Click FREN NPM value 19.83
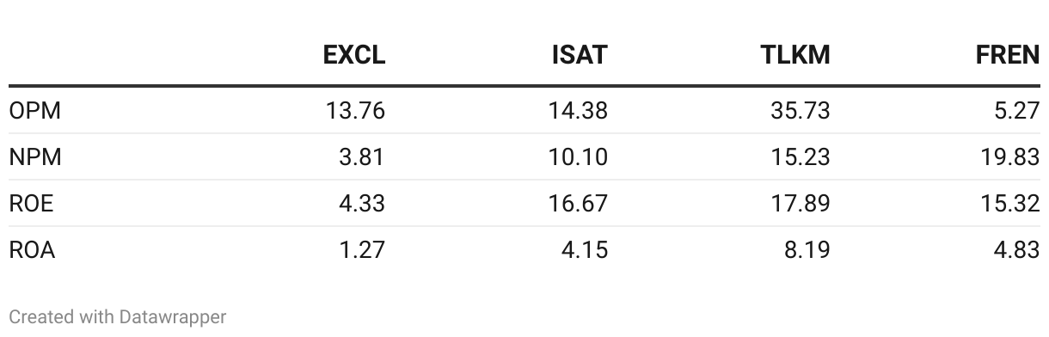 (1011, 157)
